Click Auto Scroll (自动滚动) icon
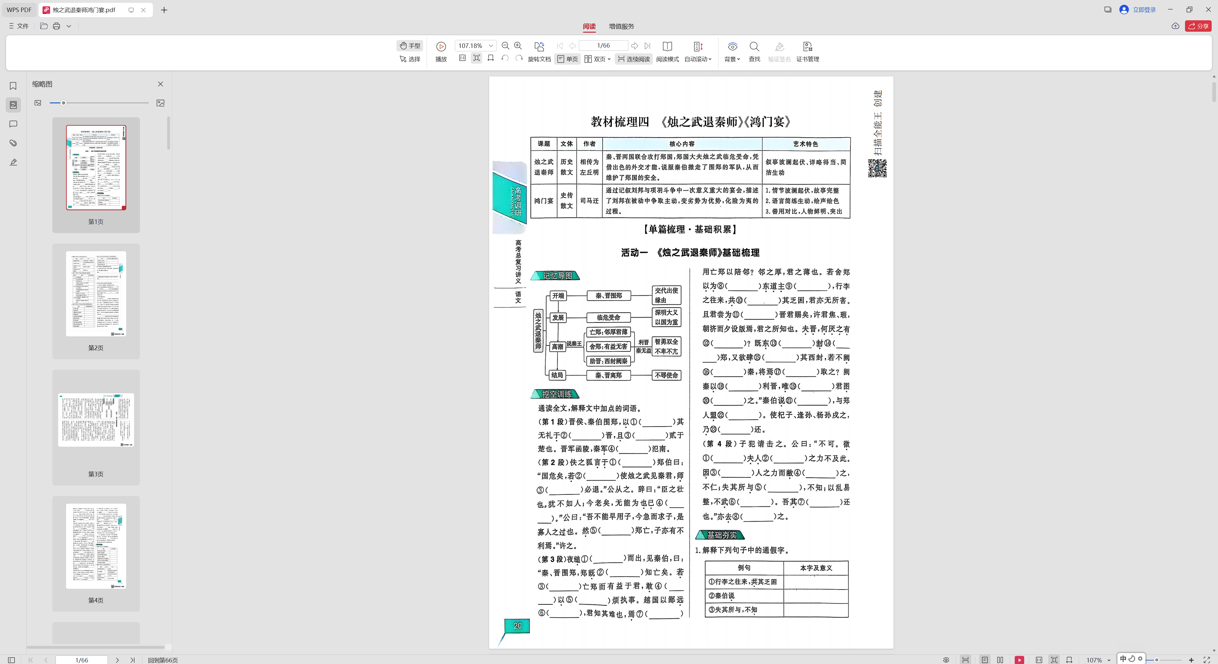 pyautogui.click(x=698, y=46)
